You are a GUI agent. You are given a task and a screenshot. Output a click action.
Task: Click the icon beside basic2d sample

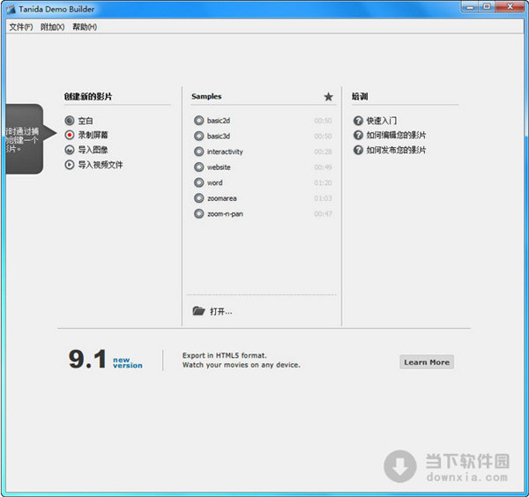click(198, 121)
